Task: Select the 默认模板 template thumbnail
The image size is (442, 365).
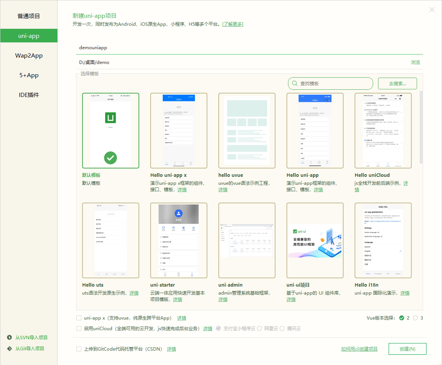Action: [110, 131]
